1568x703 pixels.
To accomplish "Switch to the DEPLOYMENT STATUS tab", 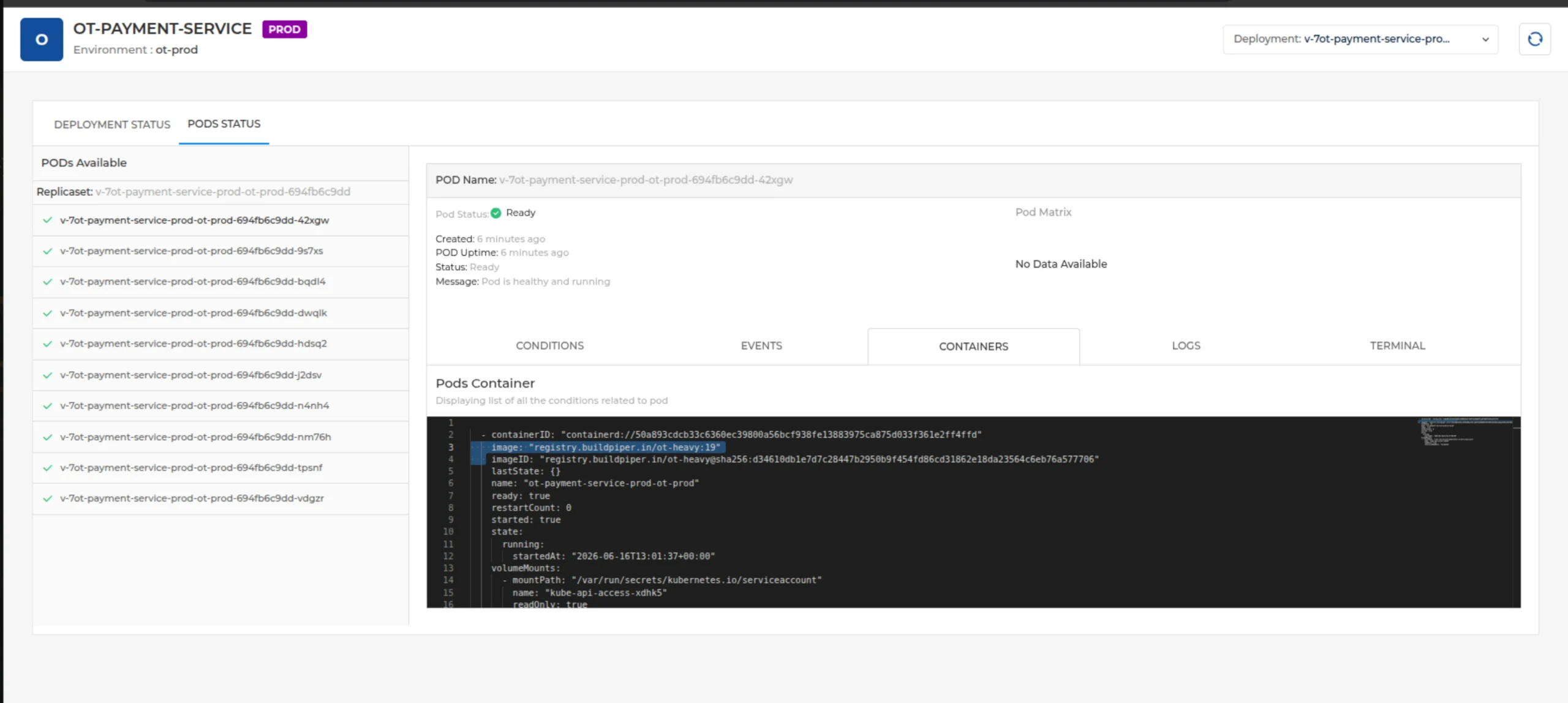I will [x=112, y=124].
